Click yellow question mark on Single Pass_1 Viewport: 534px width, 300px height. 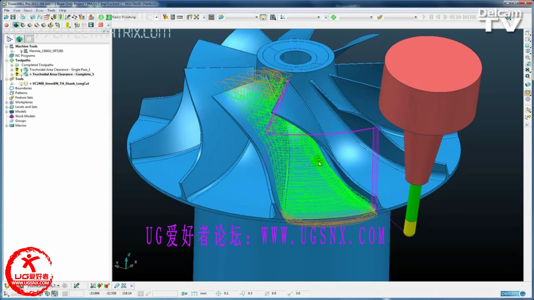click(17, 70)
